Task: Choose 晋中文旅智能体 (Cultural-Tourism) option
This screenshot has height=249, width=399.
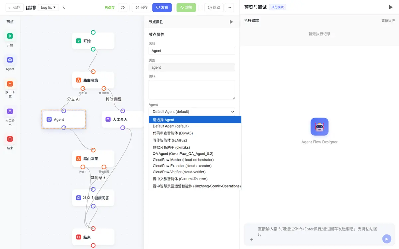Action: pyautogui.click(x=195, y=179)
